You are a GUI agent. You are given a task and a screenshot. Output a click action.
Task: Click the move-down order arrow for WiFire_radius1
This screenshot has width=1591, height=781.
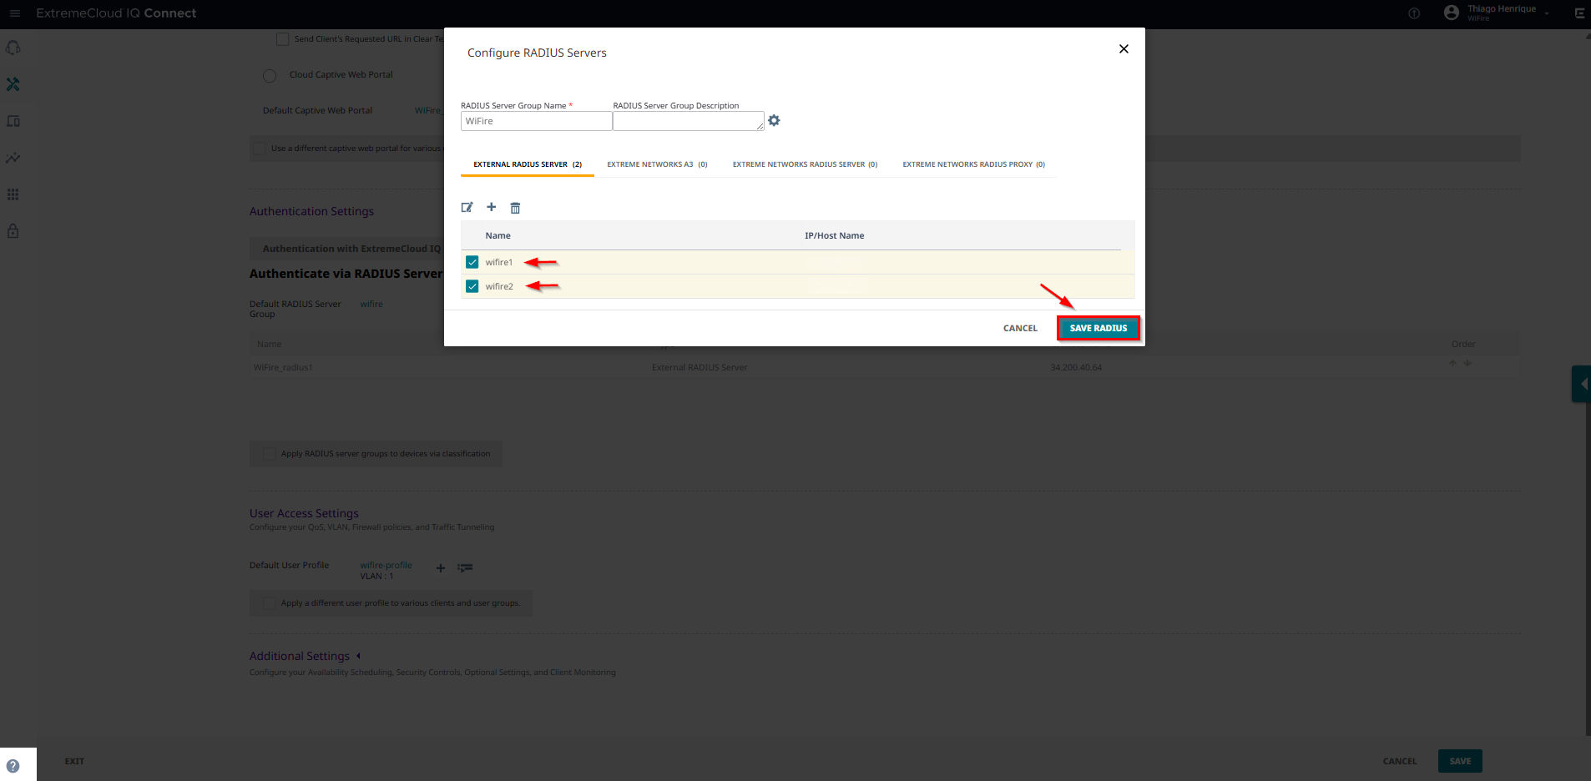click(x=1467, y=363)
